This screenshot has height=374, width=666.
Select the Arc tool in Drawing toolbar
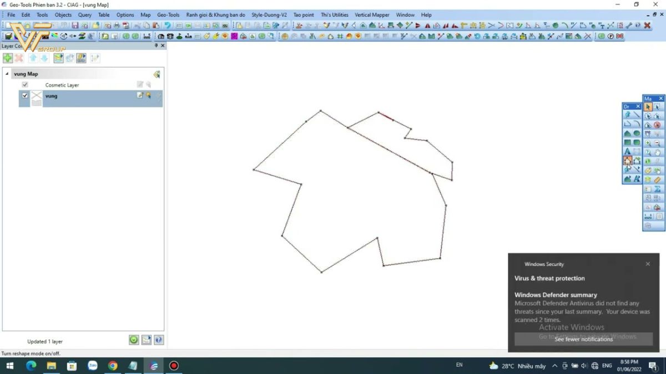pyautogui.click(x=637, y=124)
